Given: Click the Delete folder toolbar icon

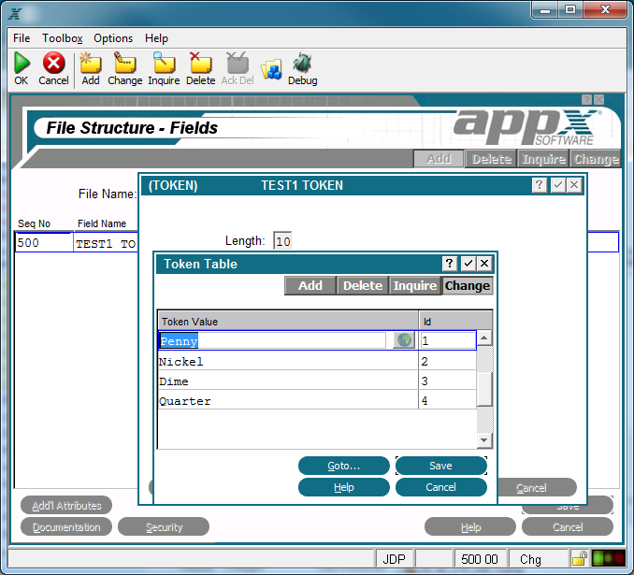Looking at the screenshot, I should click(x=200, y=63).
